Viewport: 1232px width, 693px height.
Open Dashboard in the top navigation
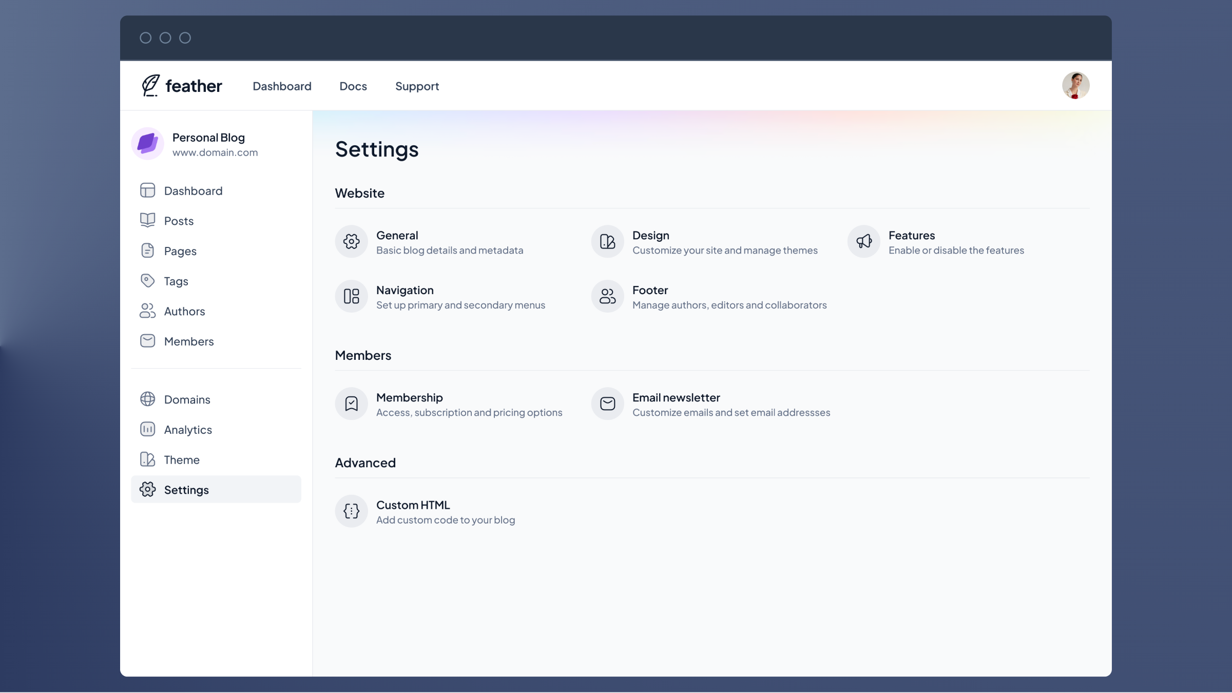click(282, 86)
